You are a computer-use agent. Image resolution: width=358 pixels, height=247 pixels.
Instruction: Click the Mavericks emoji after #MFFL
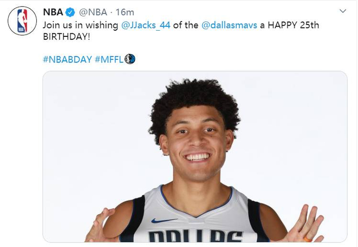tap(130, 59)
